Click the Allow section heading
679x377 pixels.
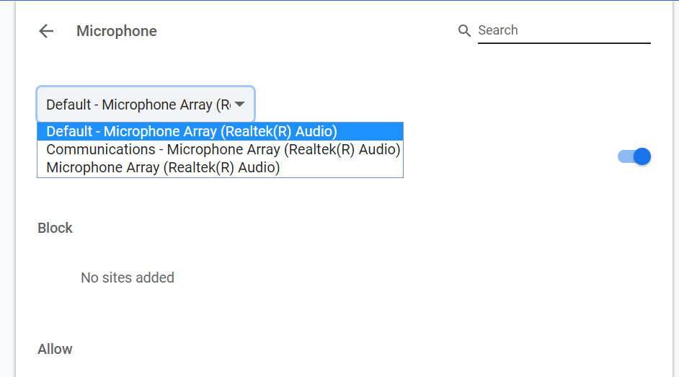point(56,349)
